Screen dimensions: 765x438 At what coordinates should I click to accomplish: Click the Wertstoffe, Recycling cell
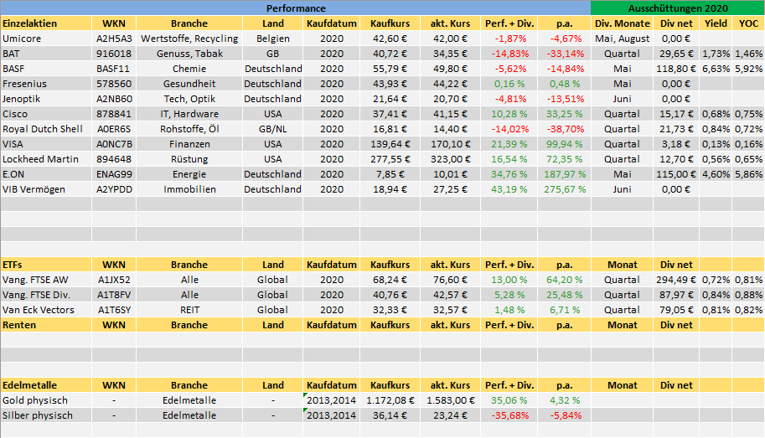click(x=189, y=39)
